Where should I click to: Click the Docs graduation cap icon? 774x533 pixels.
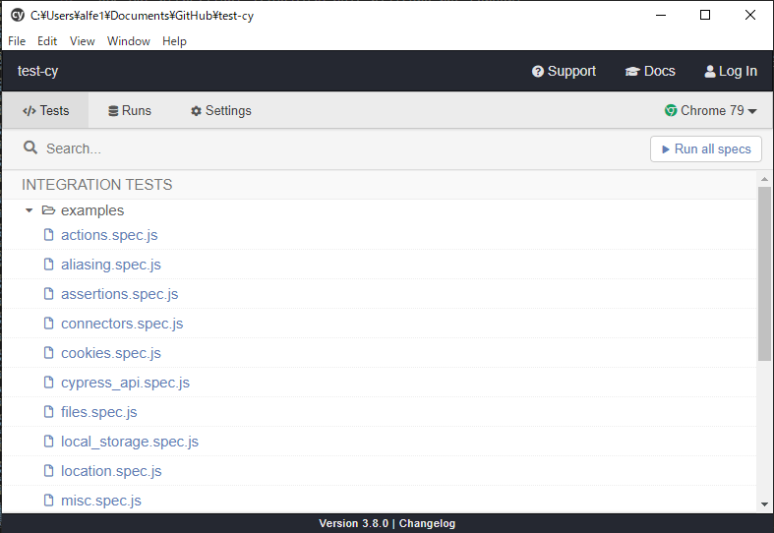pos(631,72)
